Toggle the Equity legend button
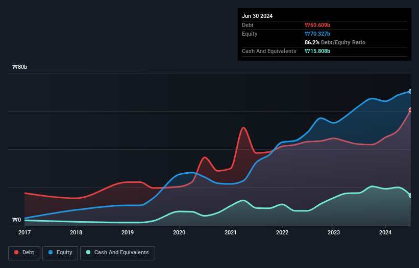This screenshot has width=419, height=268. click(60, 253)
